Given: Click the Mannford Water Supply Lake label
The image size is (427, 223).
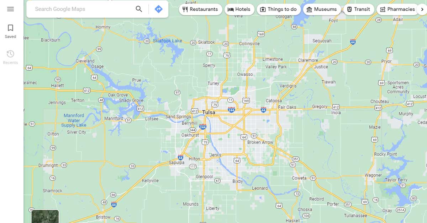Looking at the screenshot, I should coord(74,120).
